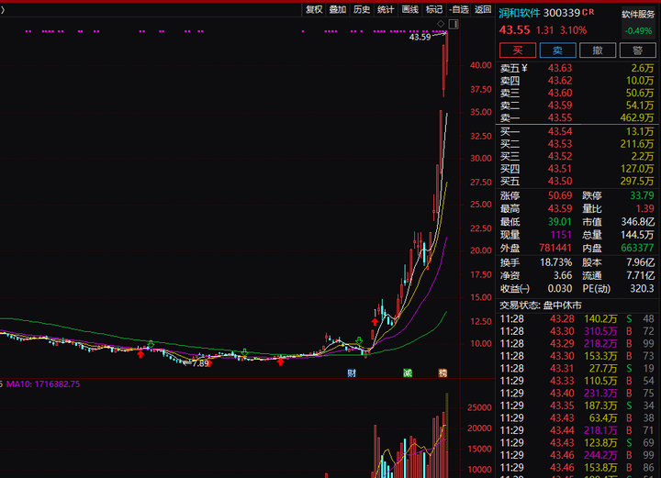Click the 换手 turnover 18.73%

[556, 262]
